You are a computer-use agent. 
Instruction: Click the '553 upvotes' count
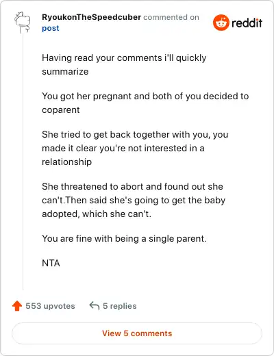coord(50,306)
